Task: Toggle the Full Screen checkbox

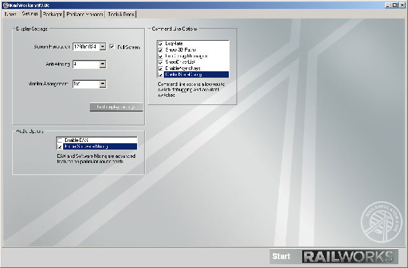Action: pos(113,46)
